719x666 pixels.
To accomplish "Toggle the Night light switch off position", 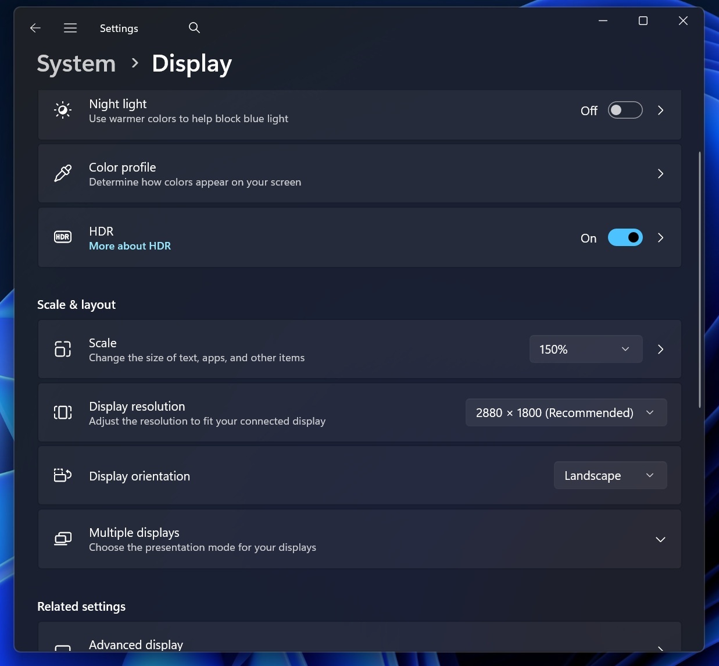I will tap(625, 110).
